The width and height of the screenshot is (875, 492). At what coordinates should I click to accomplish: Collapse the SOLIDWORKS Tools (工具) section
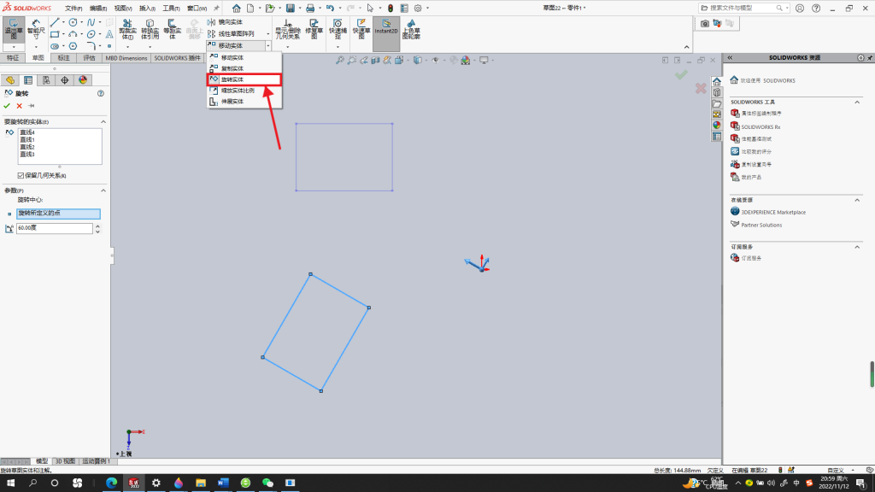tap(857, 102)
